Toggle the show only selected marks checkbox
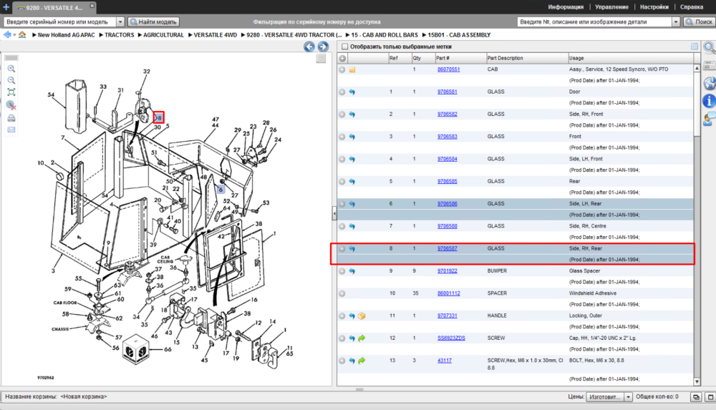 tap(345, 47)
